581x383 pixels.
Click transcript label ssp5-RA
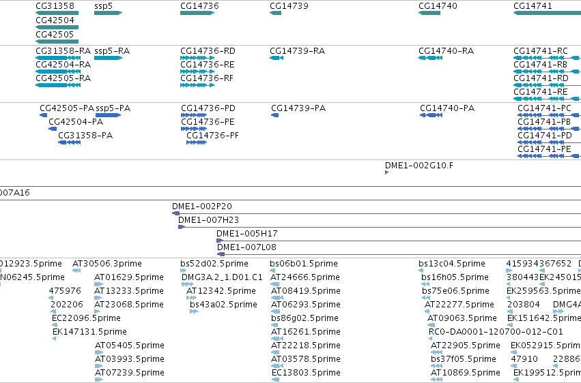112,51
